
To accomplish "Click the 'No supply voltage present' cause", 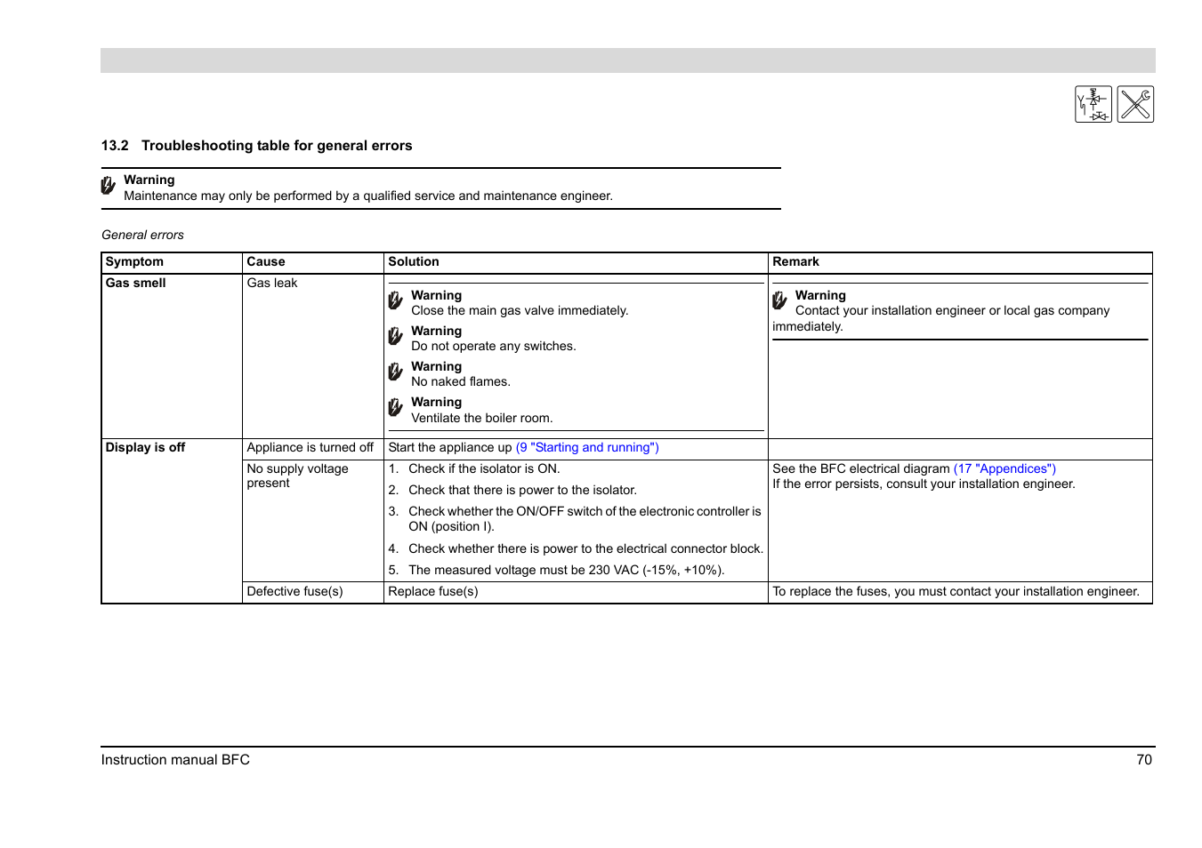I will coord(297,476).
